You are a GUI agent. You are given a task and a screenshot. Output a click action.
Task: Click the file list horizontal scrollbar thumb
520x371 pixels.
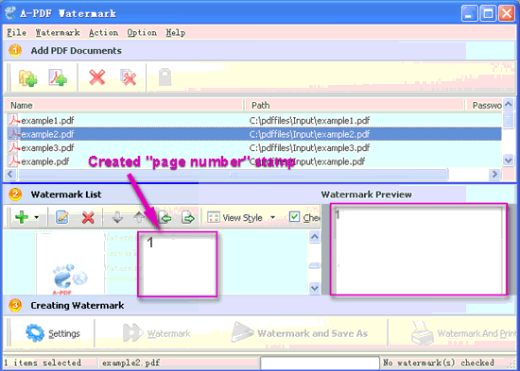click(234, 174)
